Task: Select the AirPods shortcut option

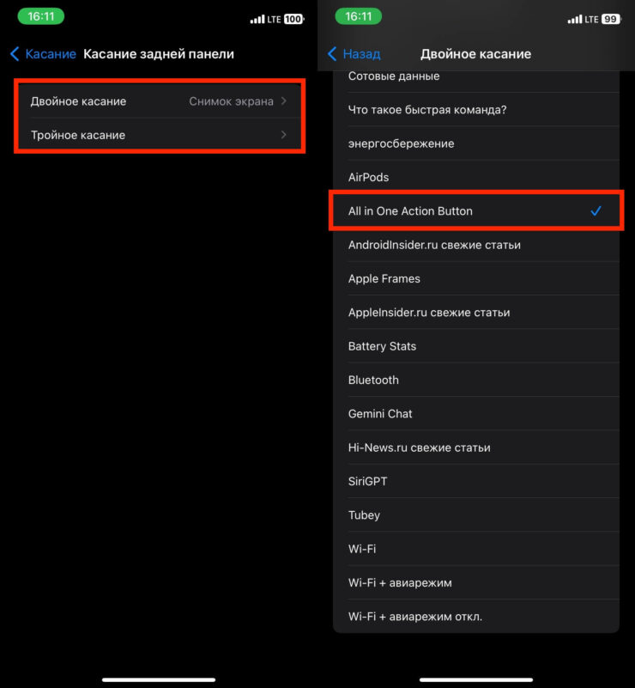Action: [x=369, y=177]
